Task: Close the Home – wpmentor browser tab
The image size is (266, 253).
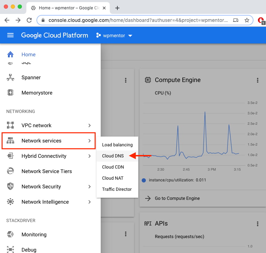Action: click(104, 8)
